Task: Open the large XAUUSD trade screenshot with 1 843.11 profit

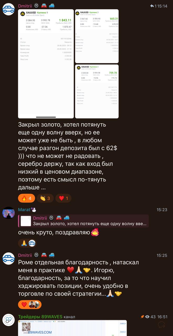Action: pyautogui.click(x=46, y=64)
